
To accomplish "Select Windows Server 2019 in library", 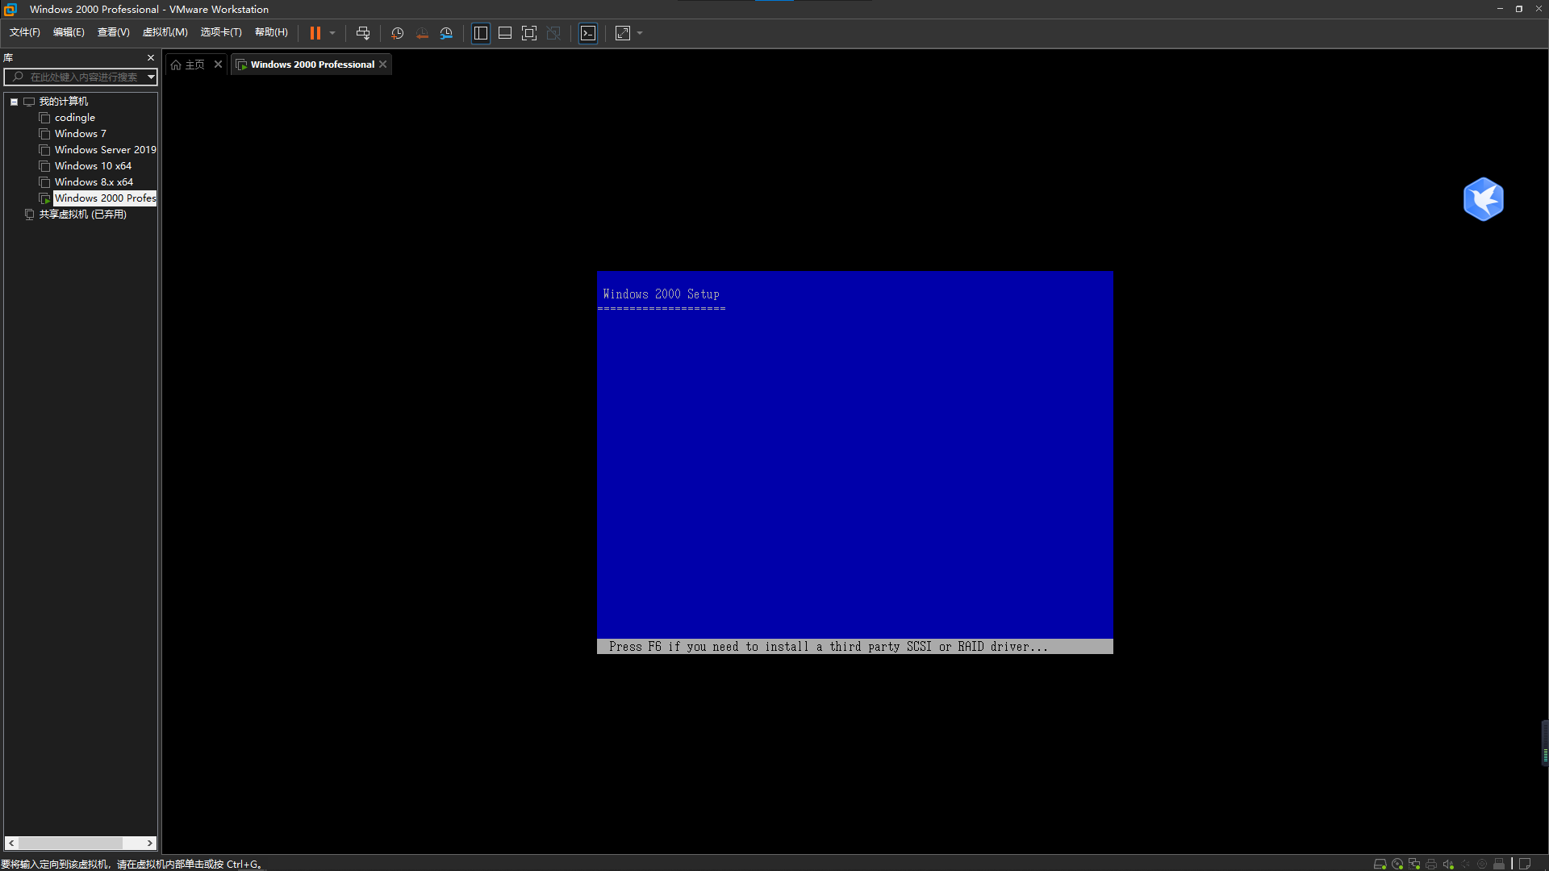I will click(105, 150).
